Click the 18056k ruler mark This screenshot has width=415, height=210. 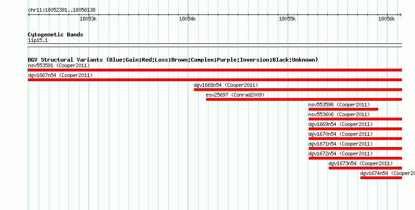[x=387, y=19]
